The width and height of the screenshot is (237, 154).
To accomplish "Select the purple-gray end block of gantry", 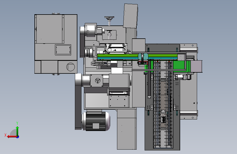I will point(196,66).
